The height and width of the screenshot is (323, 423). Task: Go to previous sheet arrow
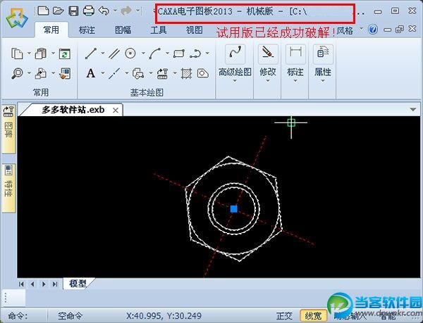(32, 284)
